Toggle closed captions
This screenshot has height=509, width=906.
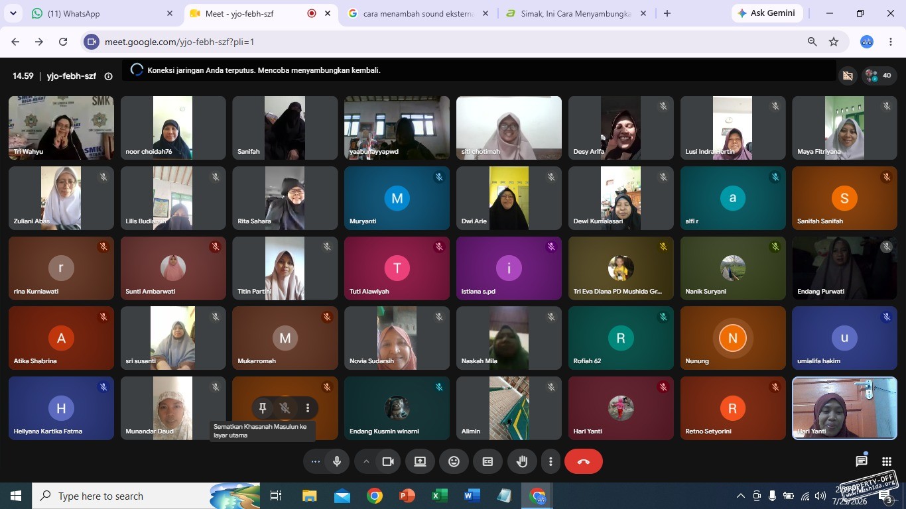pos(487,461)
